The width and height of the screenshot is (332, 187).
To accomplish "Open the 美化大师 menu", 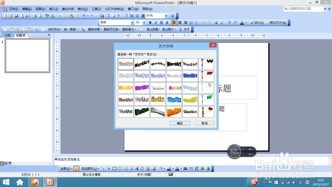I will (x=68, y=9).
